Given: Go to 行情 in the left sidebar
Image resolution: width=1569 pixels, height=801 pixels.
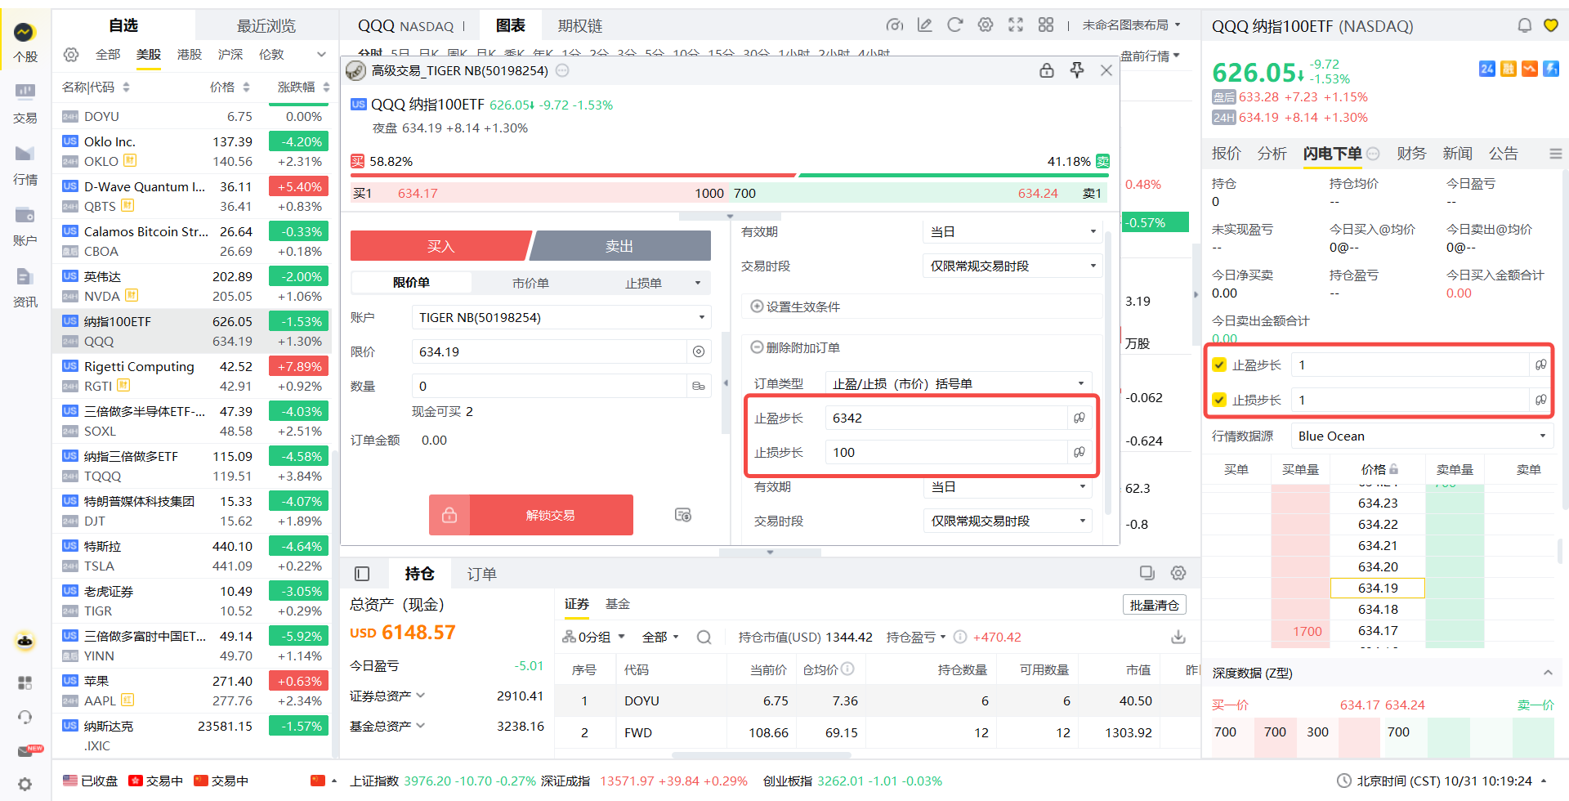Looking at the screenshot, I should click(25, 164).
